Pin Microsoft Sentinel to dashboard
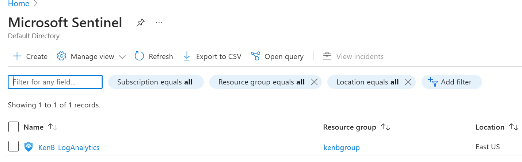Viewport: 522px width, 162px height. point(140,23)
